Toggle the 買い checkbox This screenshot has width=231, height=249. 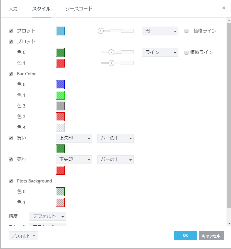click(11, 138)
